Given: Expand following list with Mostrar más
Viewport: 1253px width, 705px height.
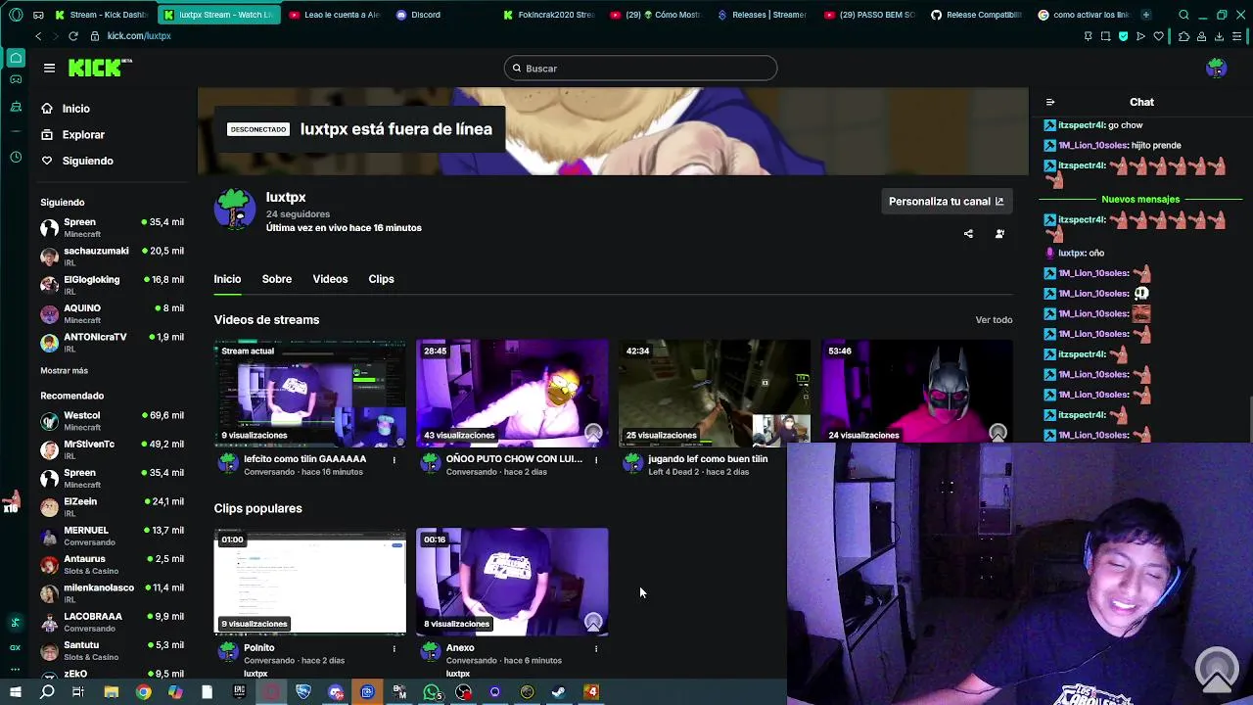Looking at the screenshot, I should pyautogui.click(x=64, y=371).
